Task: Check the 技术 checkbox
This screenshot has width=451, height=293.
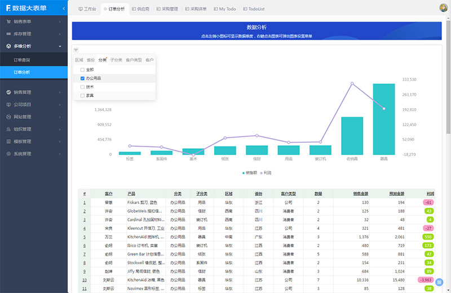Action: coord(82,87)
